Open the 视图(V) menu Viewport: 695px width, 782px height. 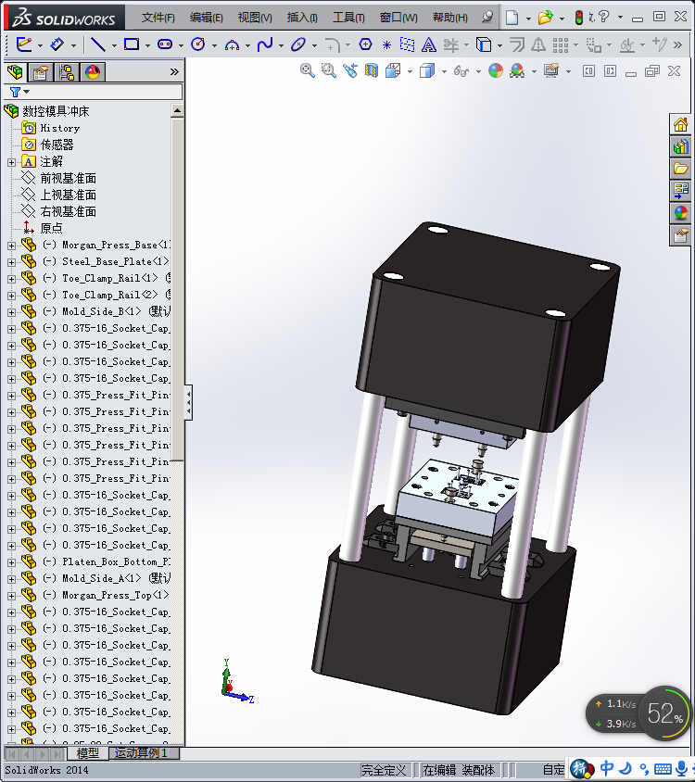tap(255, 18)
